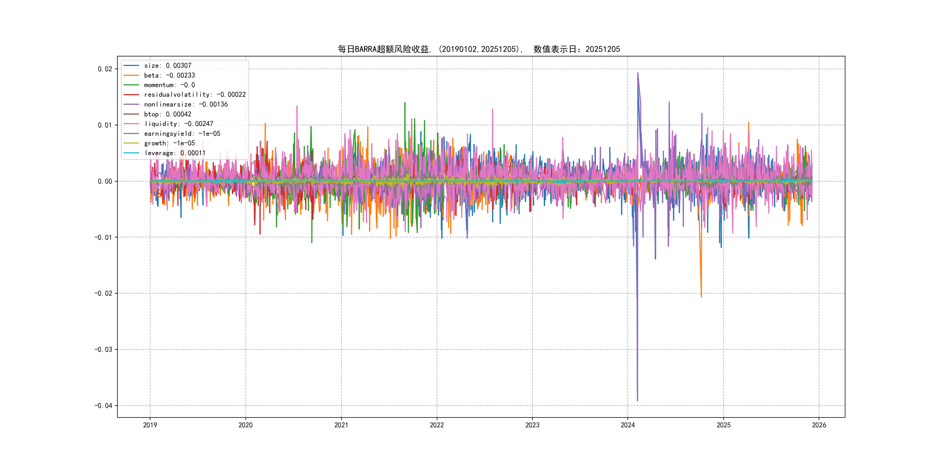Click the 'btop: 0.00042' legend label
Image resolution: width=939 pixels, height=469 pixels.
167,114
